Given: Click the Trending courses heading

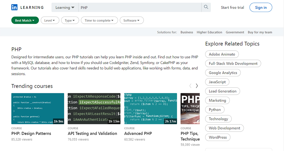Looking at the screenshot, I should point(32,86).
